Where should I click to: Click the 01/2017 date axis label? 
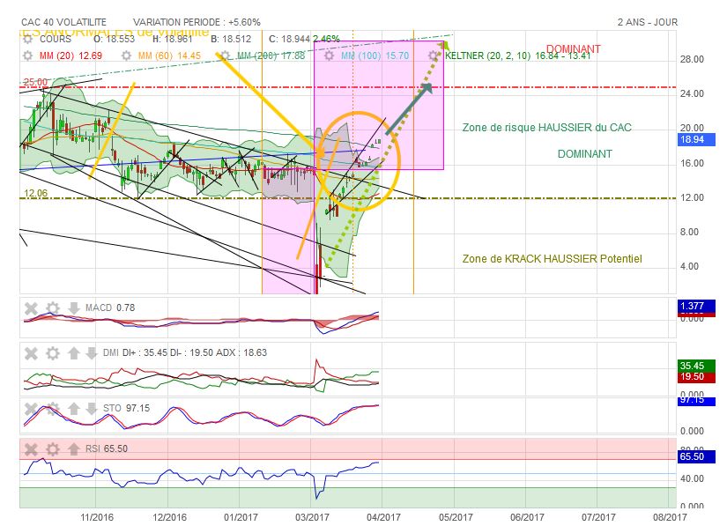tap(241, 517)
